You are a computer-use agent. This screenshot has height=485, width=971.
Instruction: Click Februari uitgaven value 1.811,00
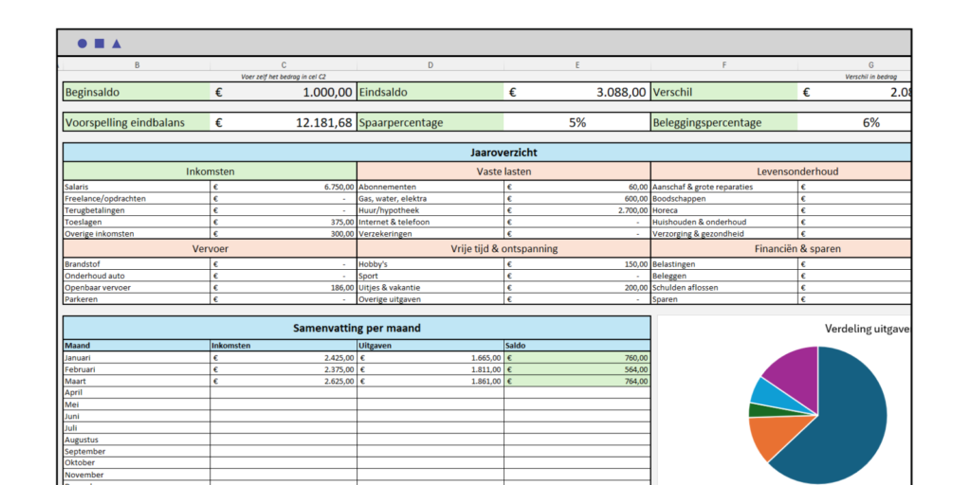[x=431, y=369]
